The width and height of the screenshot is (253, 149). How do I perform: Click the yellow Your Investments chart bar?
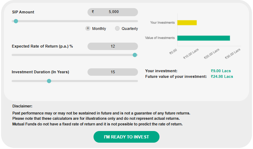click(187, 23)
